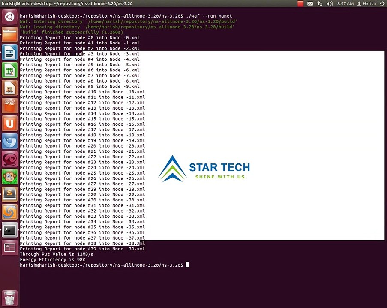
Task: Click the line for node #10
Action: coord(82,92)
